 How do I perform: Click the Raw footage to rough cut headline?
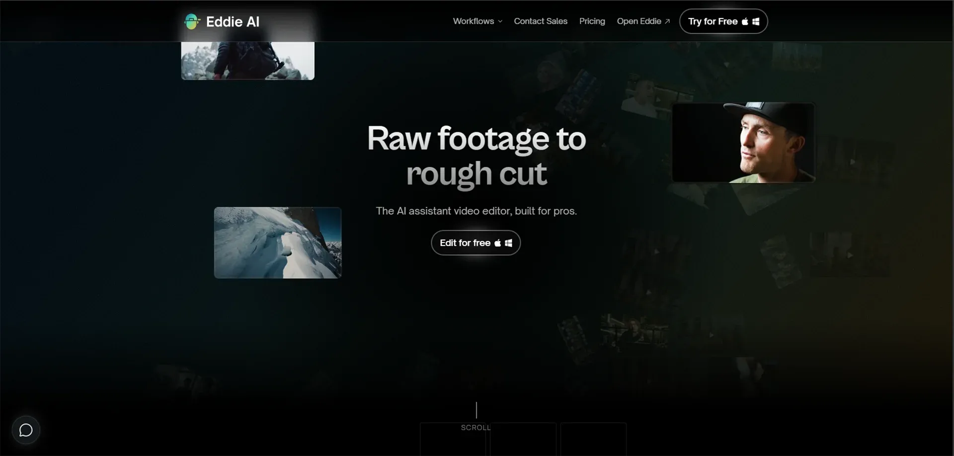coord(476,155)
